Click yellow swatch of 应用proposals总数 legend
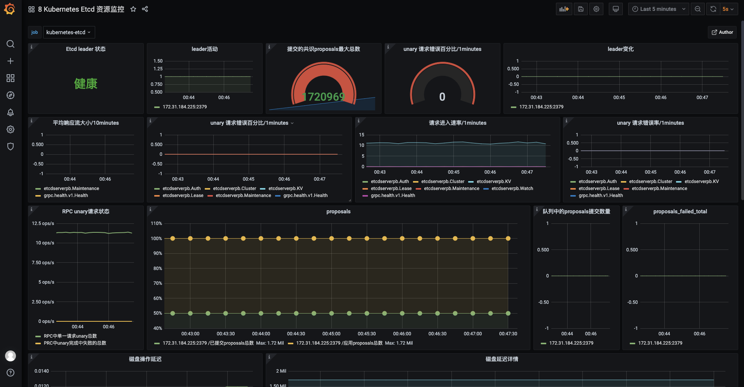The width and height of the screenshot is (744, 387). 291,343
